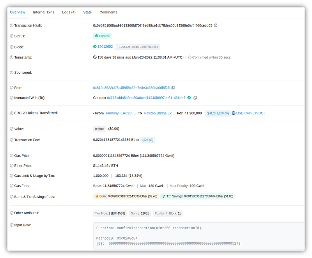The height and width of the screenshot is (258, 312).
Task: Open the Logs (4) tab
Action: pos(69,12)
